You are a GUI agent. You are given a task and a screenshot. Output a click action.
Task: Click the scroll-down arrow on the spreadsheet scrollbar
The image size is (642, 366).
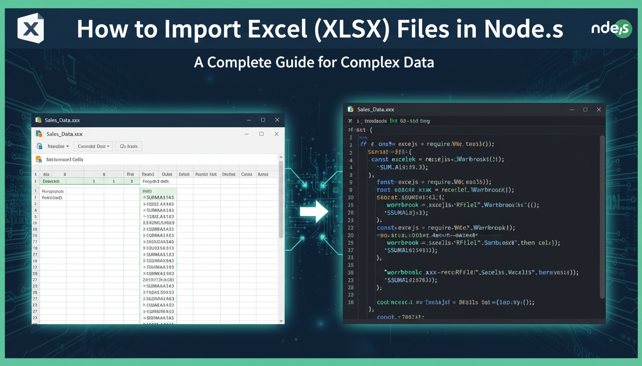tap(281, 321)
